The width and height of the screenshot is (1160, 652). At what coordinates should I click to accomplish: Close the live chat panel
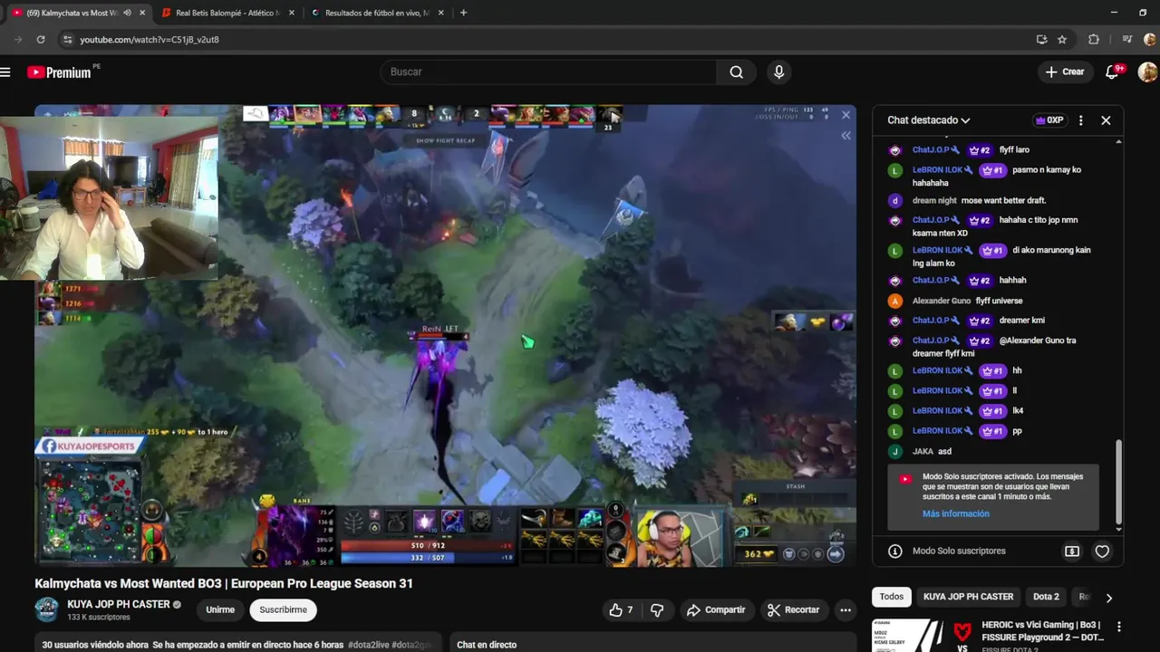click(1106, 120)
